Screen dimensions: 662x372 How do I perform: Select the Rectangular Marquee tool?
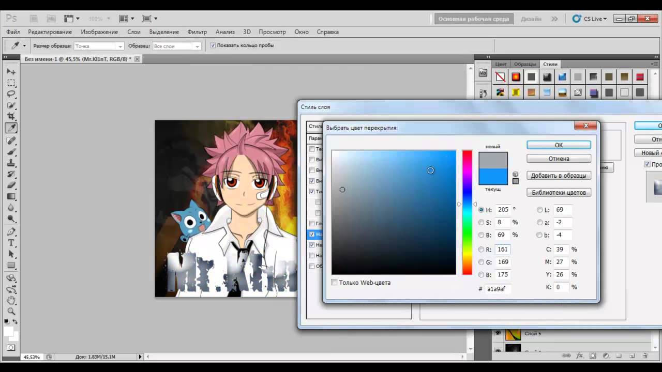(11, 83)
